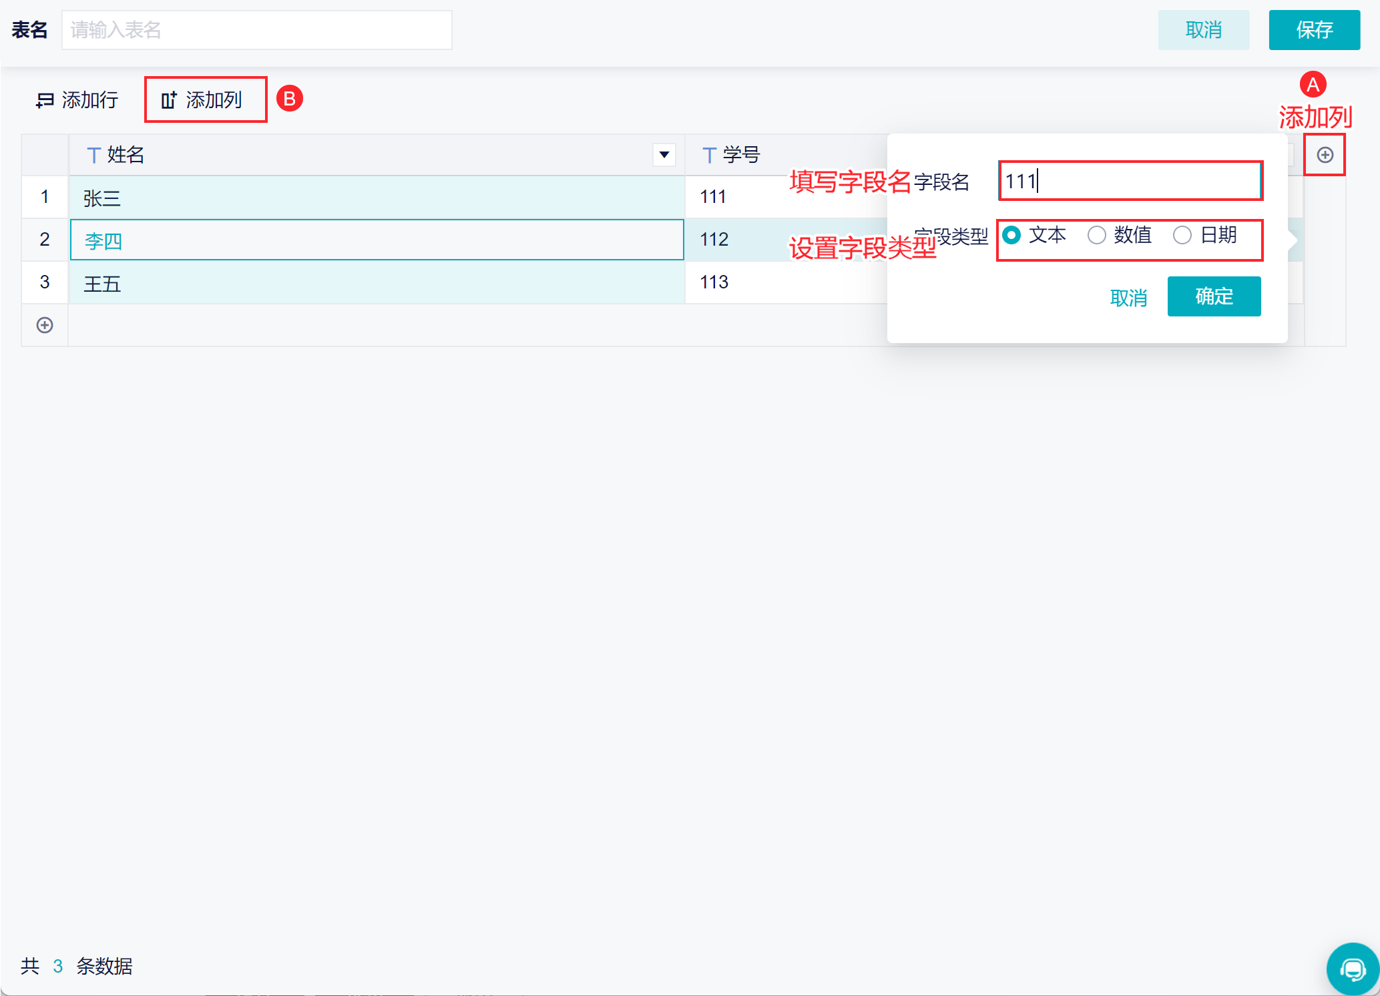This screenshot has width=1380, height=996.
Task: Click the plus icon below row 3
Action: [x=45, y=325]
